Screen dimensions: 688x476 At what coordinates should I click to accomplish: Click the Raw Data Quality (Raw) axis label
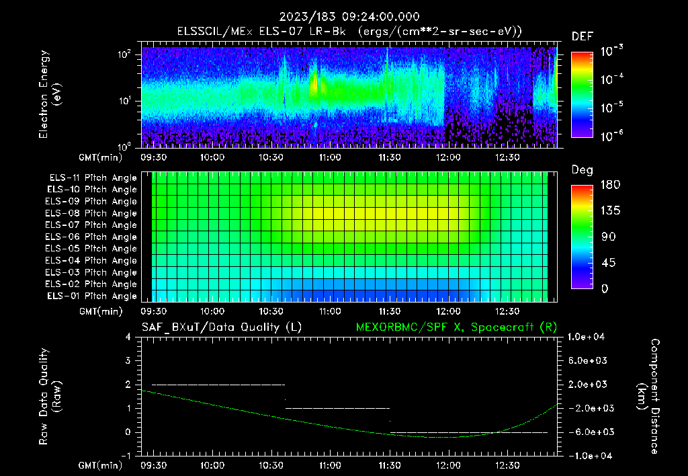50,397
